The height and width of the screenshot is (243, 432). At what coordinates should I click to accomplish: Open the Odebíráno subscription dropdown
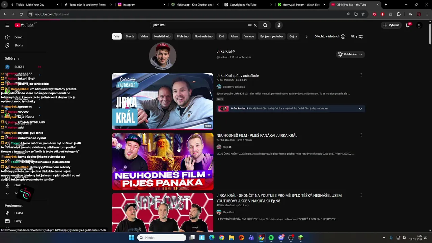(350, 54)
